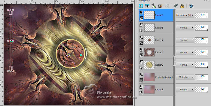Image resolution: width=211 pixels, height=106 pixels.
Task: Open the Normal blend mode dropdown for Raster 3
Action: point(185,90)
